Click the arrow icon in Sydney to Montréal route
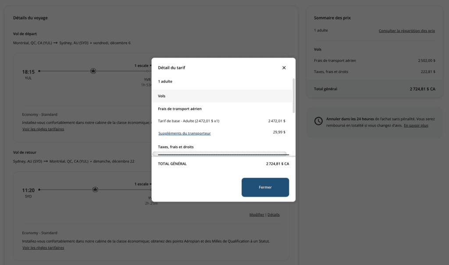Image resolution: width=449 pixels, height=265 pixels. tap(46, 161)
